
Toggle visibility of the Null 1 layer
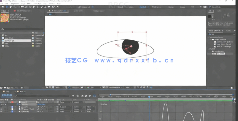click(x=1, y=102)
